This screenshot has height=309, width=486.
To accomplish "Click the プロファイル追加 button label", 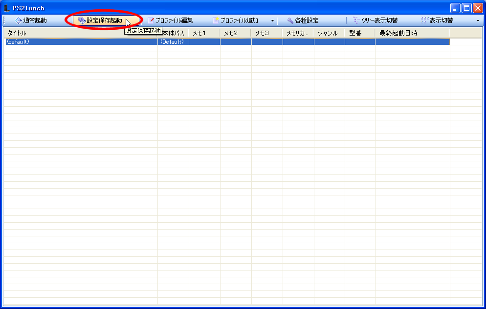I will [239, 20].
